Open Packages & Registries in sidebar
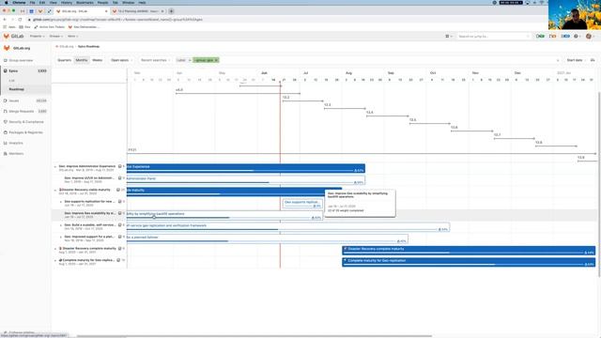Viewport: 601px width, 338px height. click(x=25, y=132)
